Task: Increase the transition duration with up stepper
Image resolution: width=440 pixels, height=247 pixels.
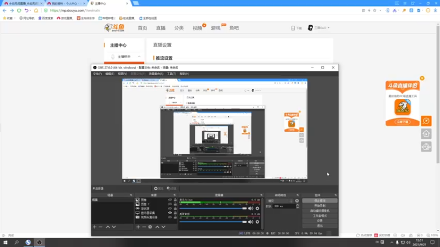Action: pos(298,205)
